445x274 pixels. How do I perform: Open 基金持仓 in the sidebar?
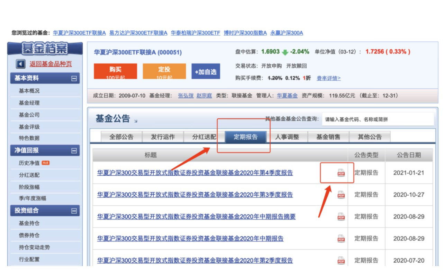pyautogui.click(x=29, y=223)
